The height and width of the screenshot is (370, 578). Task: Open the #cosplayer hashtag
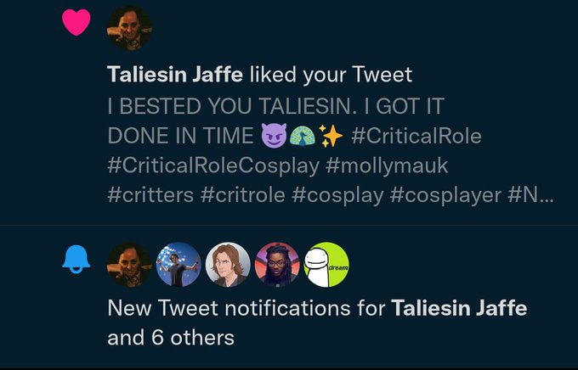click(445, 195)
